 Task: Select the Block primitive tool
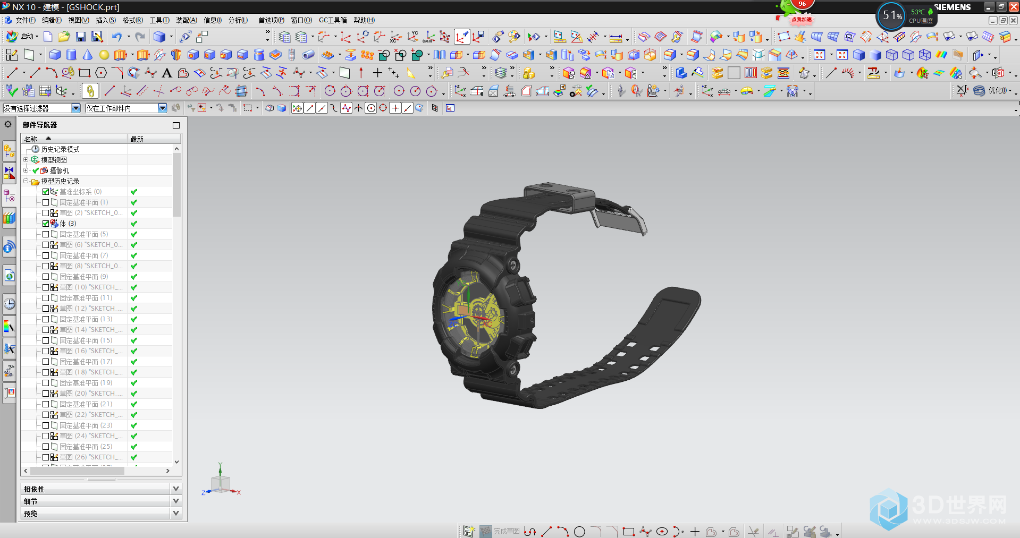click(55, 55)
